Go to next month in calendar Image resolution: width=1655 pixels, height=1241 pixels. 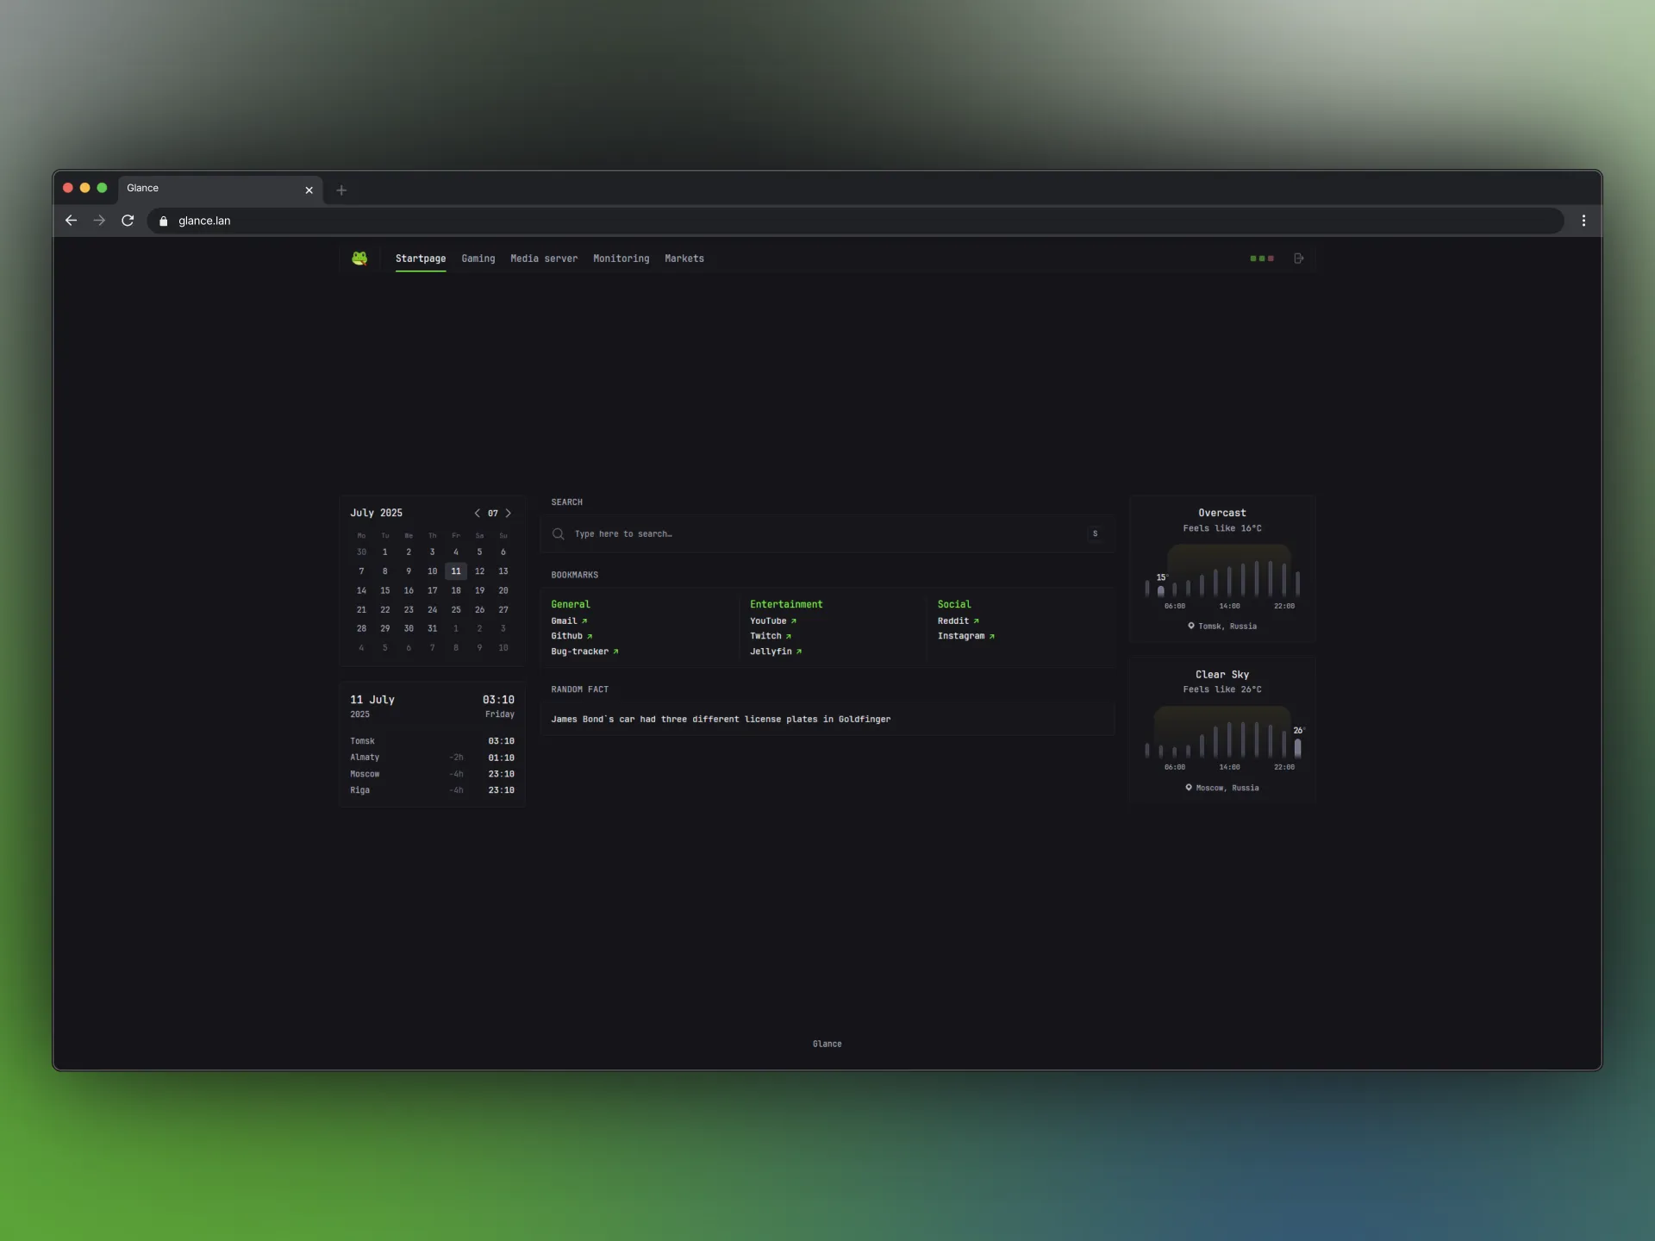509,513
